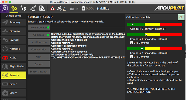Viewport: 186px width, 100px height.
Task: Open the Summary setup page
Action: pyautogui.click(x=13, y=22)
